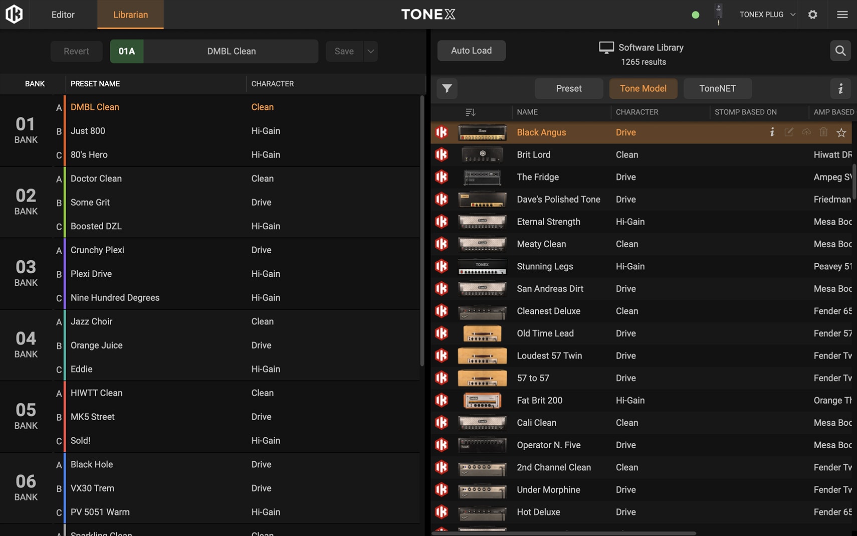Upload Black Angus to the cloud

[806, 132]
